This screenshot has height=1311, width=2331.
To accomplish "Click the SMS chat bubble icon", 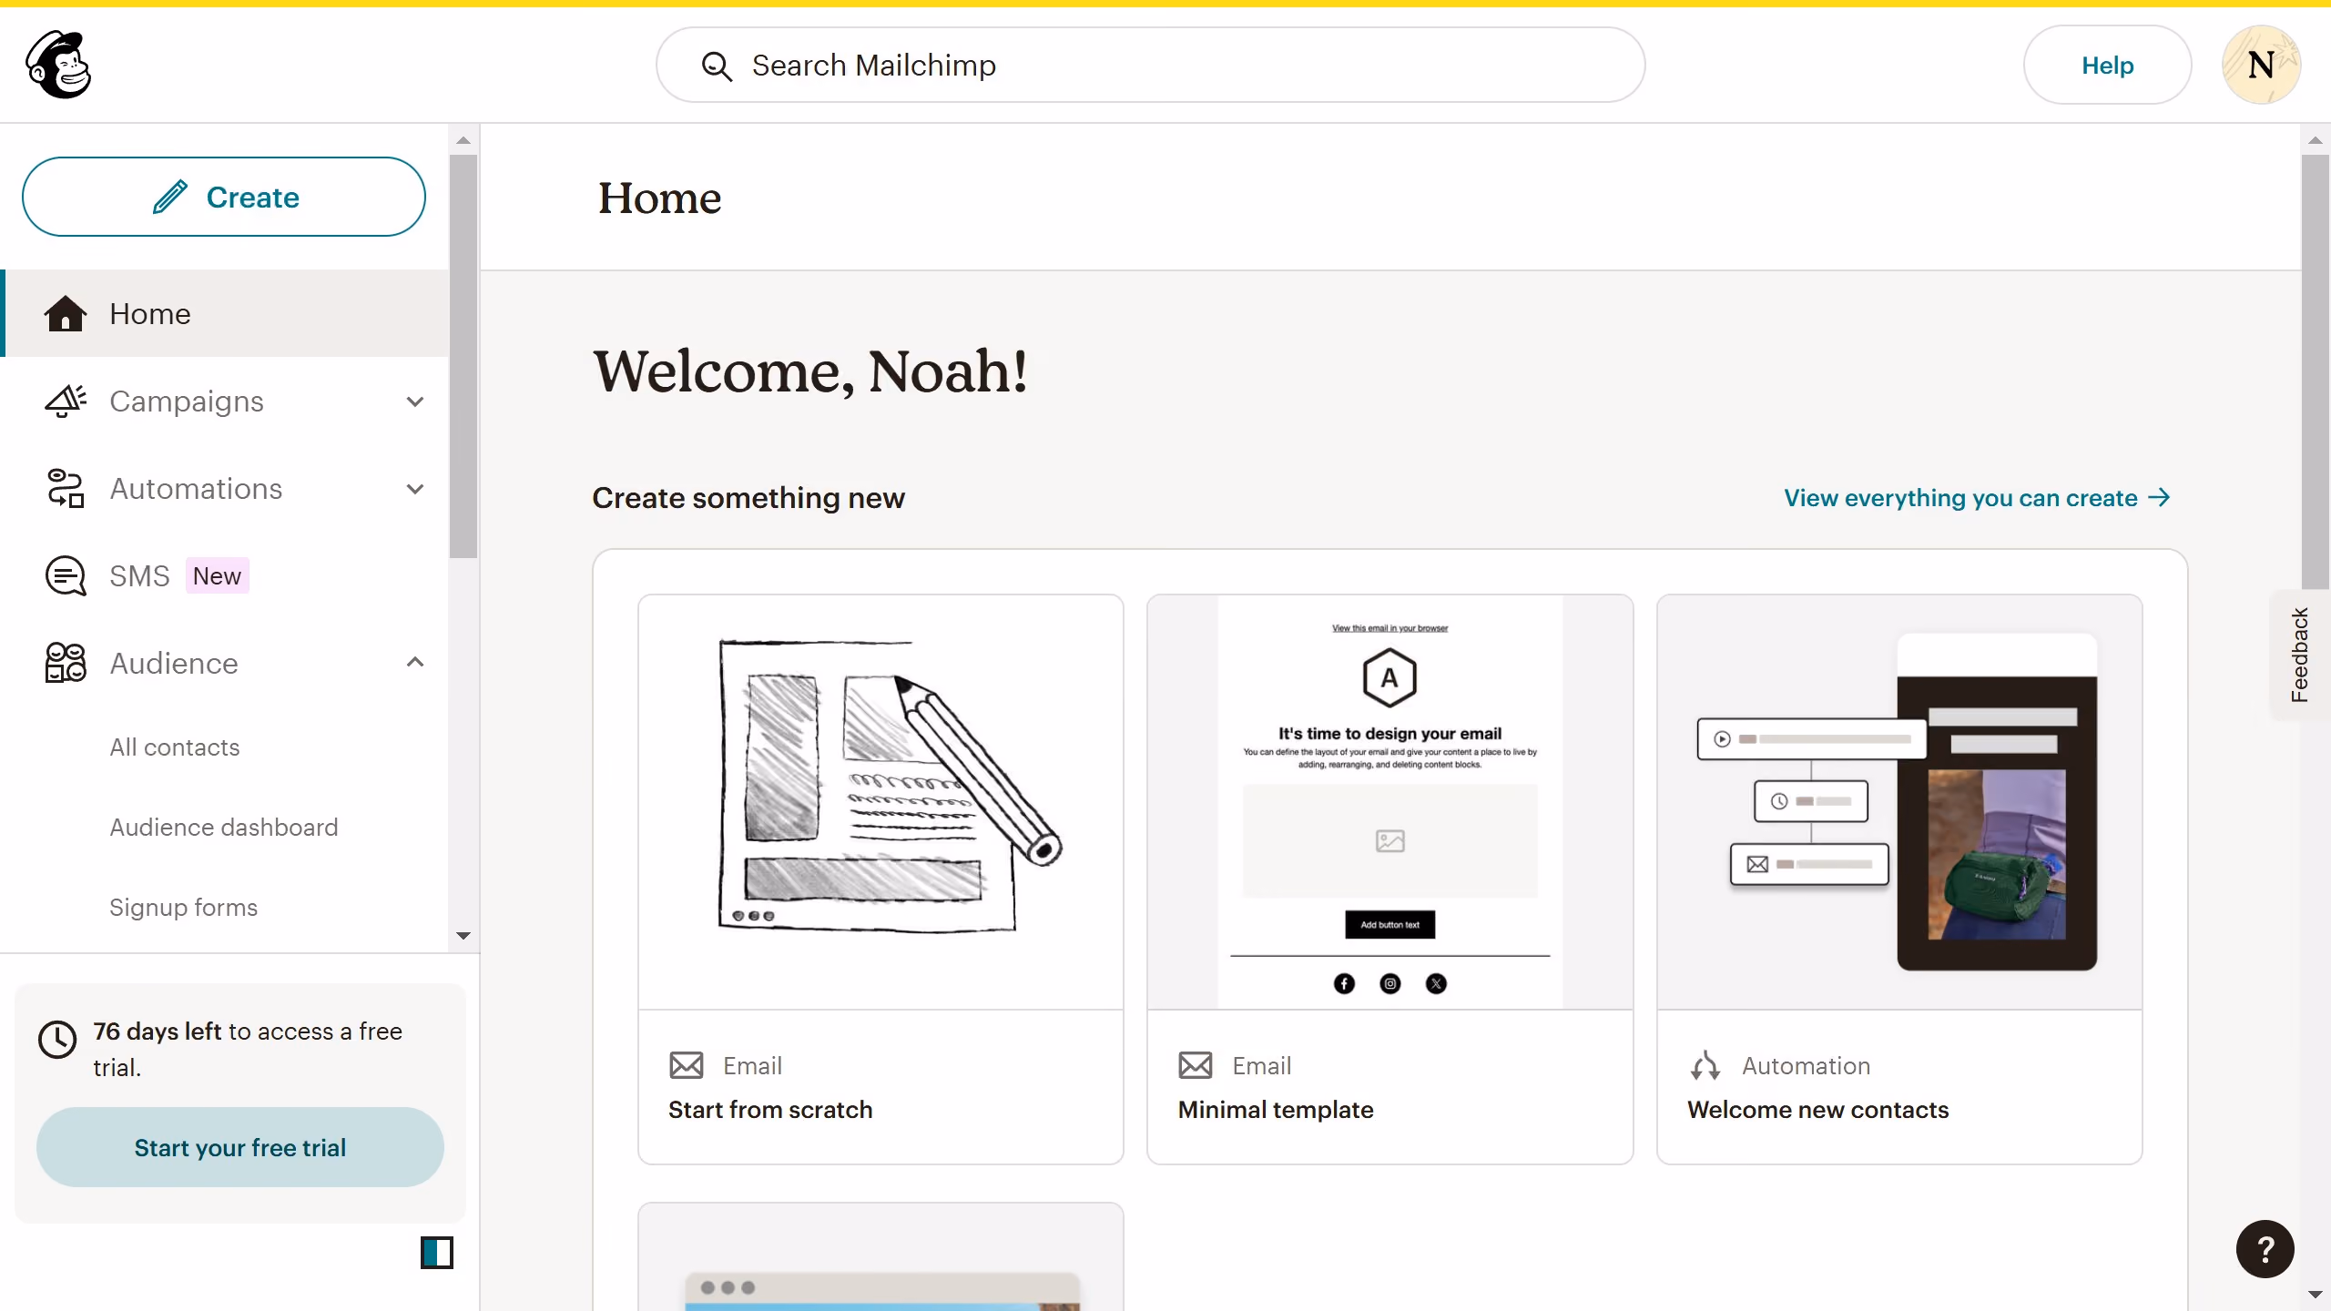I will tap(66, 575).
